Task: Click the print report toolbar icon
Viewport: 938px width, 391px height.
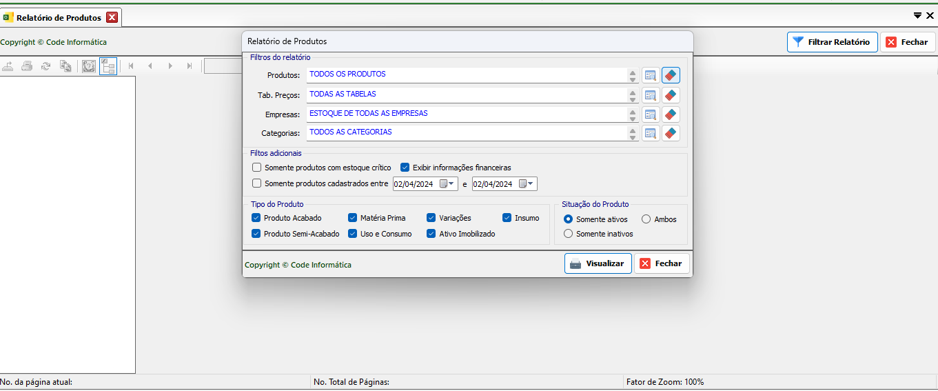Action: click(x=27, y=66)
